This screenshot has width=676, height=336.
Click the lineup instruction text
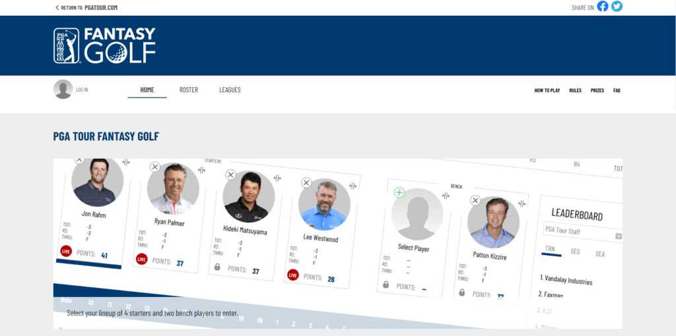[x=152, y=313]
